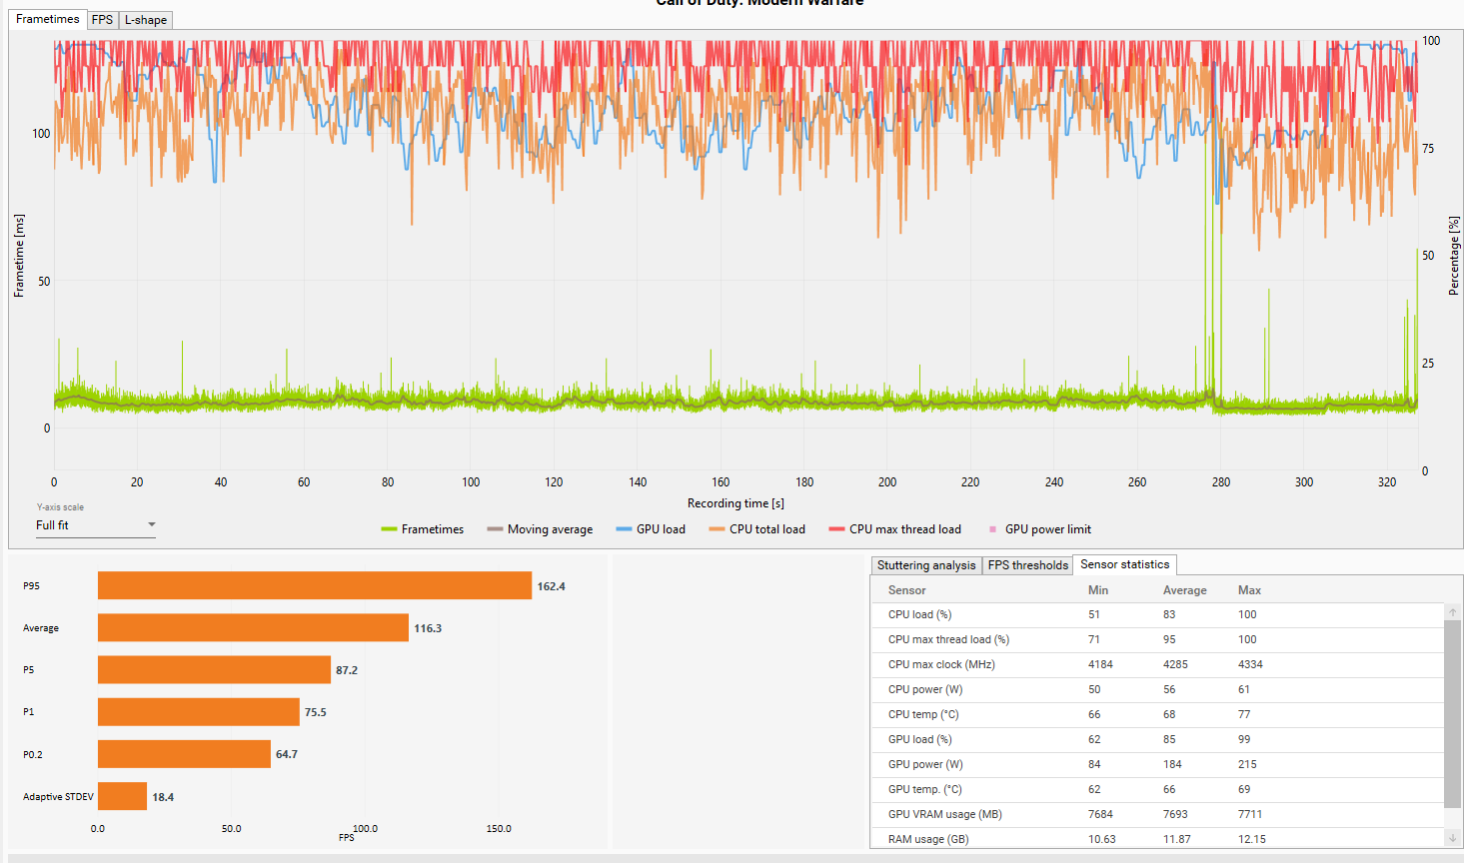Click the Min column header

[x=1098, y=590]
